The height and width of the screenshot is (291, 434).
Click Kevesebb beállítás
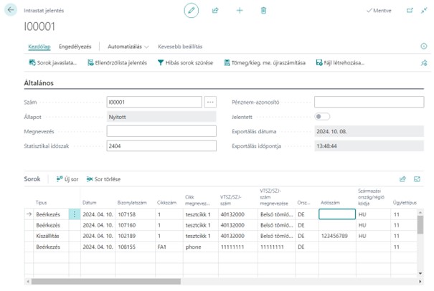point(180,47)
